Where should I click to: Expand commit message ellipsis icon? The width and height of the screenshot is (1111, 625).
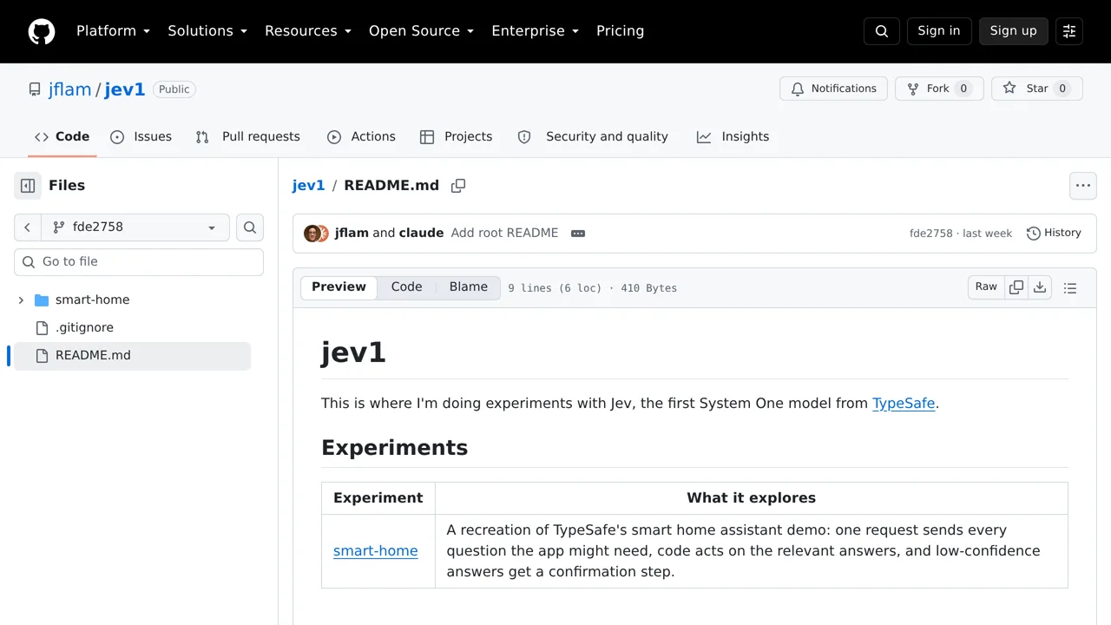(578, 234)
